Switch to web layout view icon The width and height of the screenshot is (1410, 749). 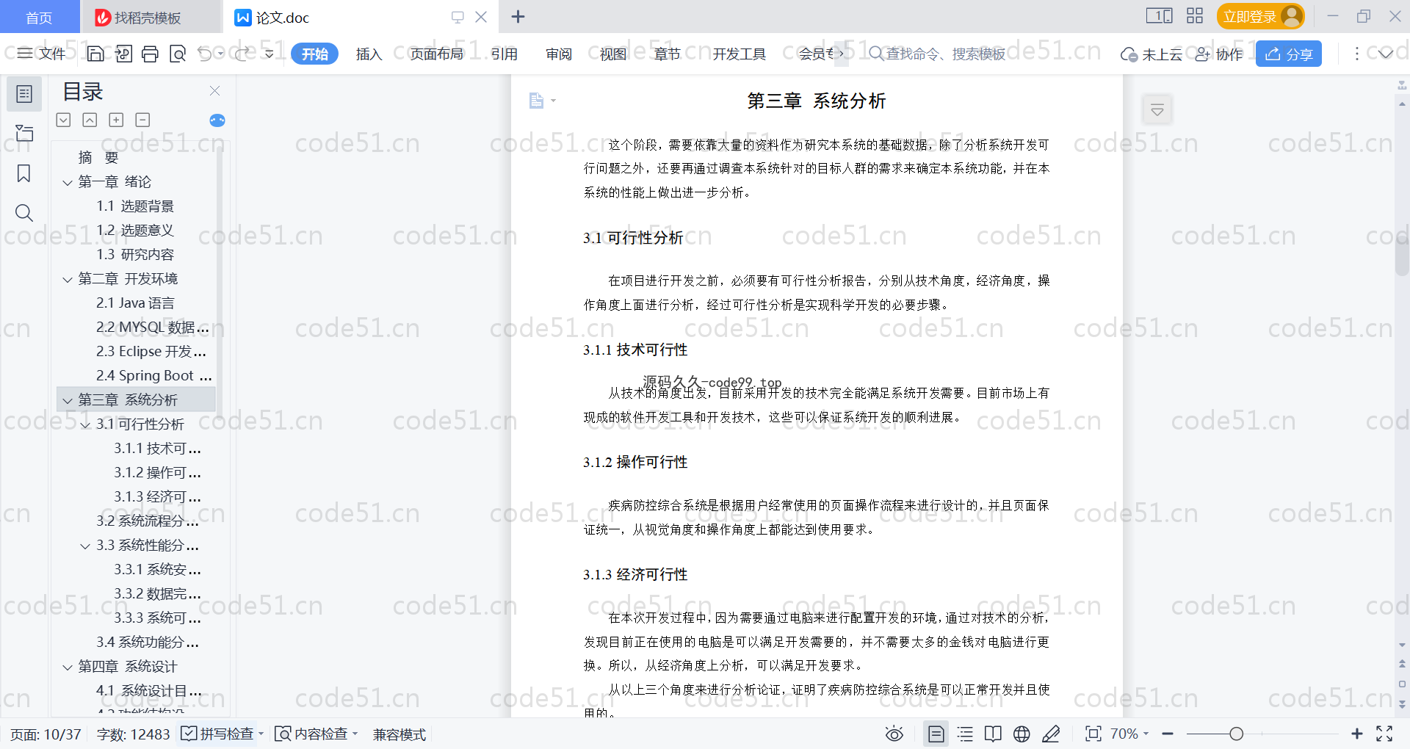point(1022,734)
